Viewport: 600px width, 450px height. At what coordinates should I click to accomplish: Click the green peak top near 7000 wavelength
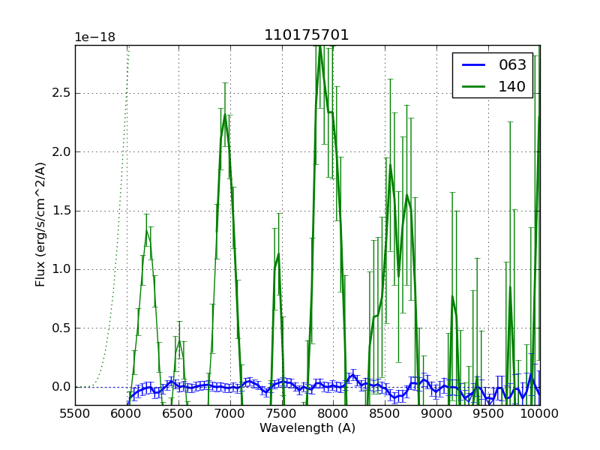pos(224,115)
